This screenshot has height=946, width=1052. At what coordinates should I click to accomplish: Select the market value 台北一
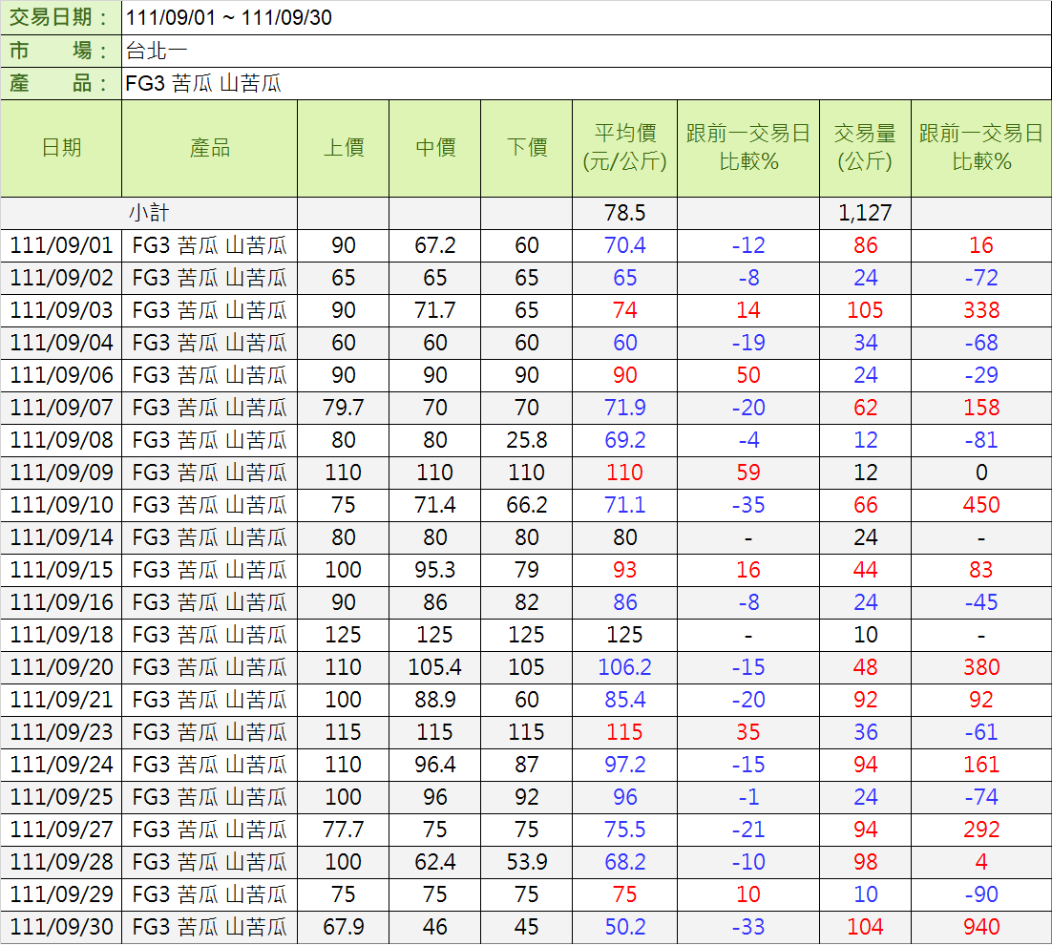(150, 51)
